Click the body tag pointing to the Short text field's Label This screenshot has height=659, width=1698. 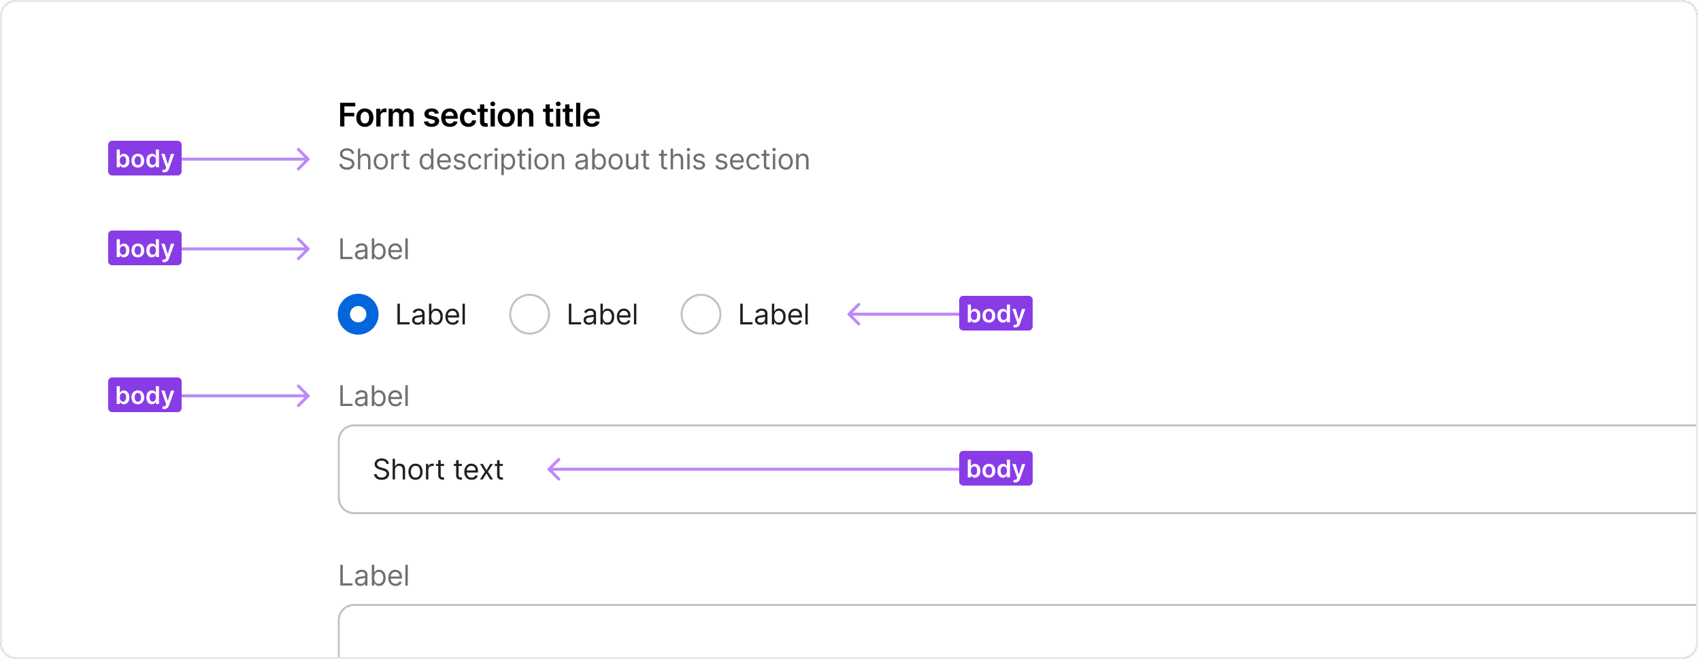click(x=145, y=395)
